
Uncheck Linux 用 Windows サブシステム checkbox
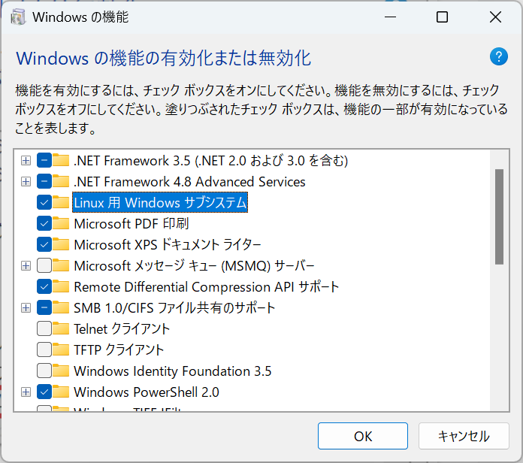[x=44, y=202]
